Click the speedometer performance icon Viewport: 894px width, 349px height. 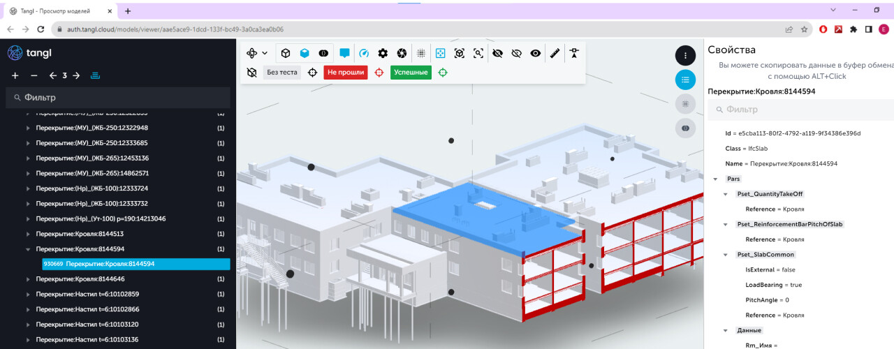coord(363,53)
